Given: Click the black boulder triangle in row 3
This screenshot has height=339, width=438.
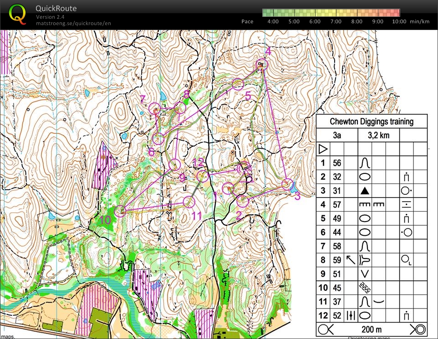Looking at the screenshot, I should pyautogui.click(x=365, y=191).
